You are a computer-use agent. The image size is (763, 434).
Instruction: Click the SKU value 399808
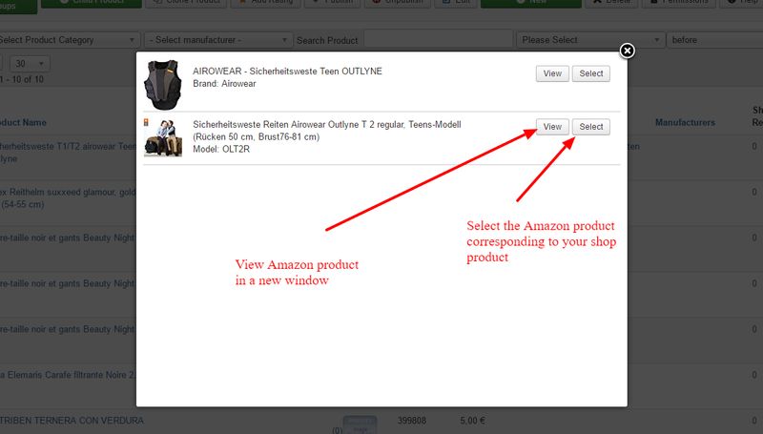(x=412, y=421)
